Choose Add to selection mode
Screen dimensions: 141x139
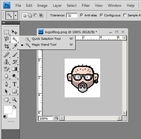pos(30,15)
